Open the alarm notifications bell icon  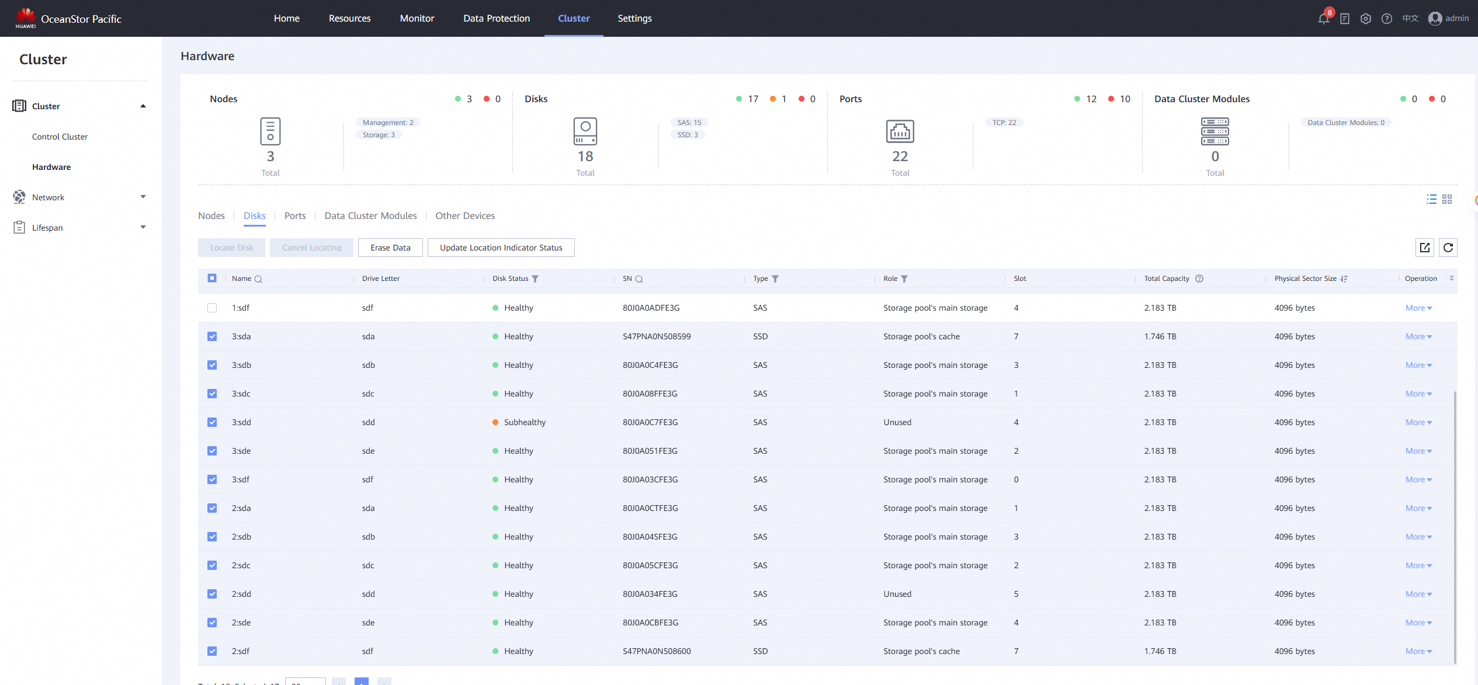coord(1323,19)
